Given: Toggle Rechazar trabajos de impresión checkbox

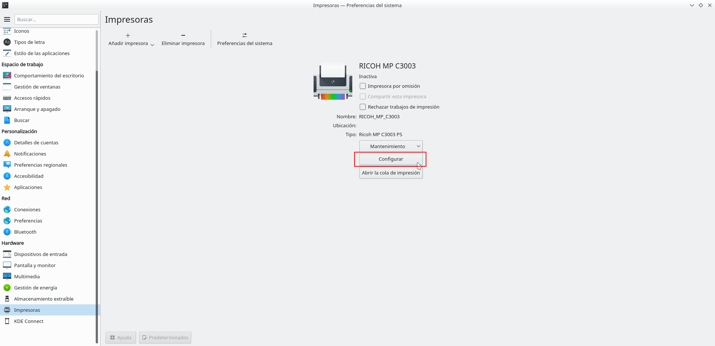Looking at the screenshot, I should [x=363, y=107].
